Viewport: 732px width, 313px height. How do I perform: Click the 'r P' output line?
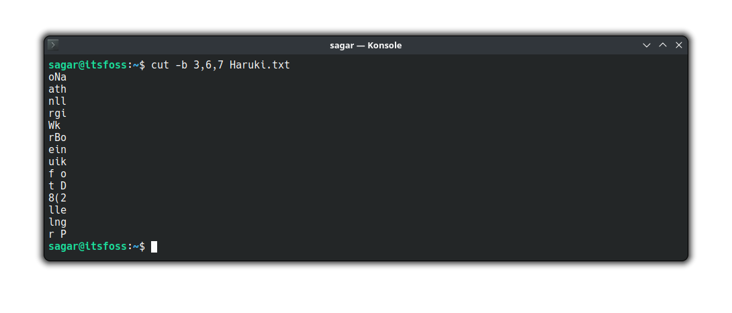tap(57, 234)
